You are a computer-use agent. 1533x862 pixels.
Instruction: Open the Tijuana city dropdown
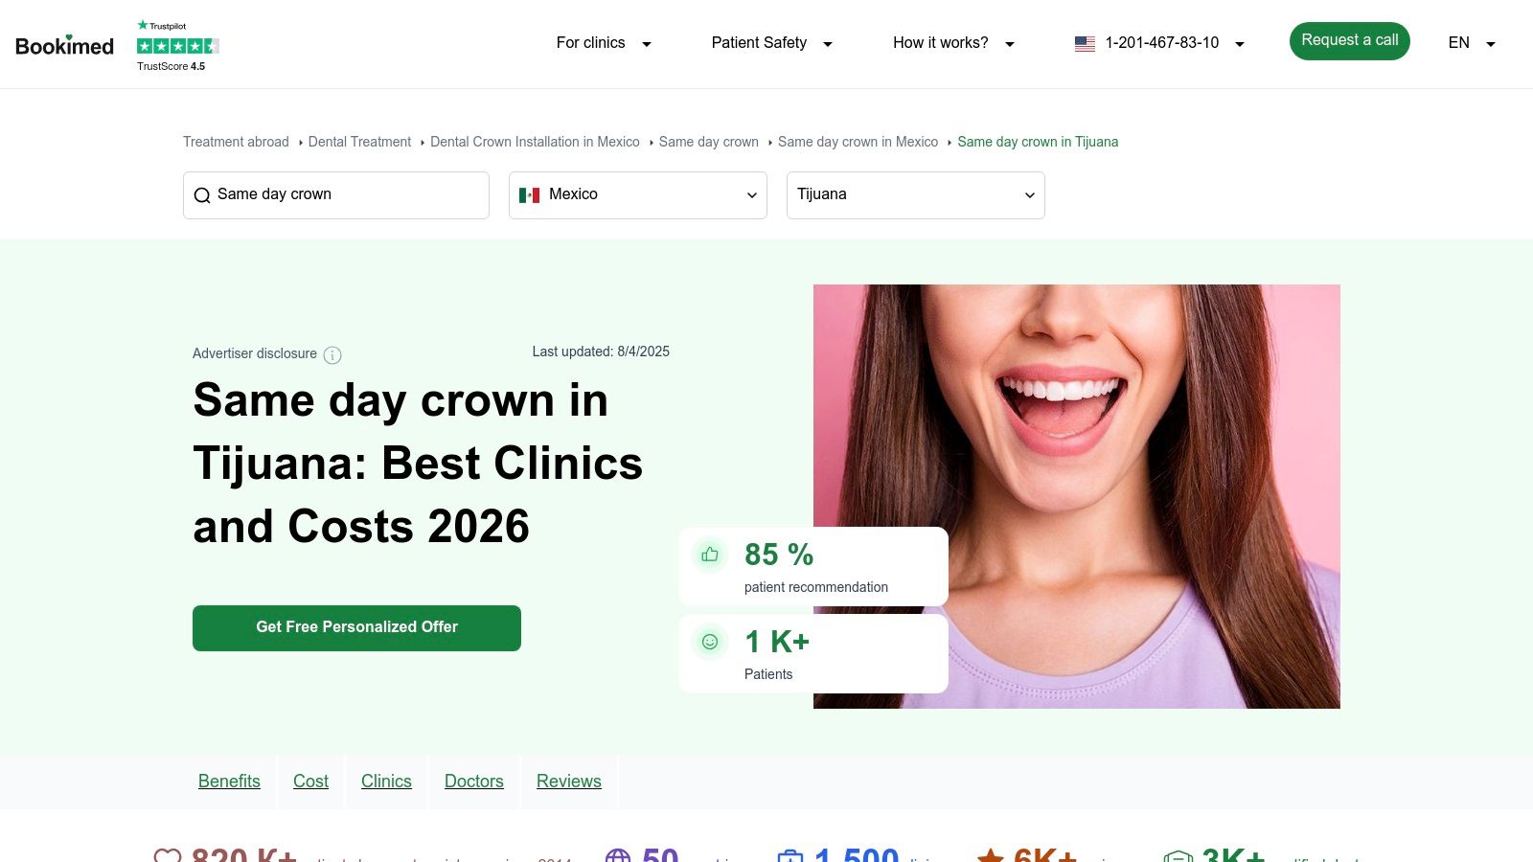(915, 194)
